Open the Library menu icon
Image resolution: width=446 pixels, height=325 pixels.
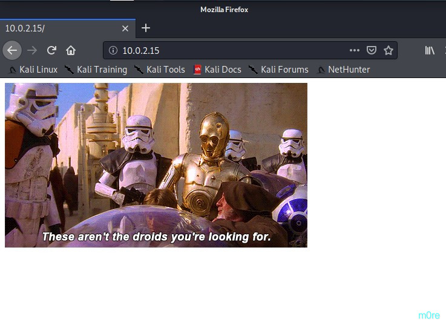(x=430, y=50)
